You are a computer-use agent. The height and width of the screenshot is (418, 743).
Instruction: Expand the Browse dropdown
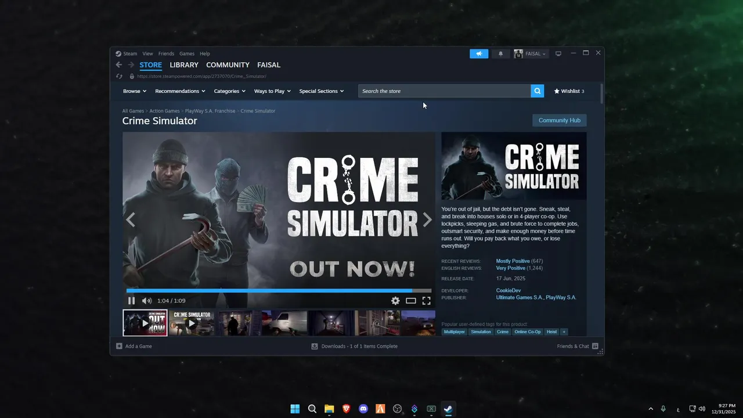click(135, 91)
